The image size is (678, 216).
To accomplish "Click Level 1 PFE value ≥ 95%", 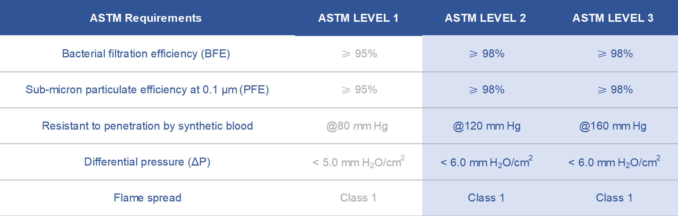I will point(359,90).
